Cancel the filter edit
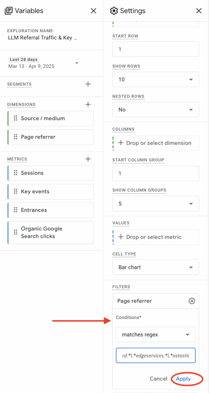Viewport: 209px width, 393px height. 158,379
